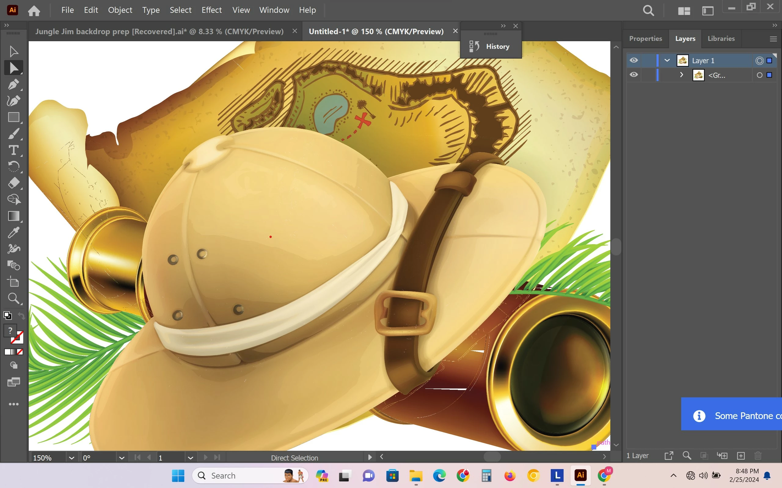Select the Type tool
Image resolution: width=782 pixels, height=488 pixels.
click(13, 150)
